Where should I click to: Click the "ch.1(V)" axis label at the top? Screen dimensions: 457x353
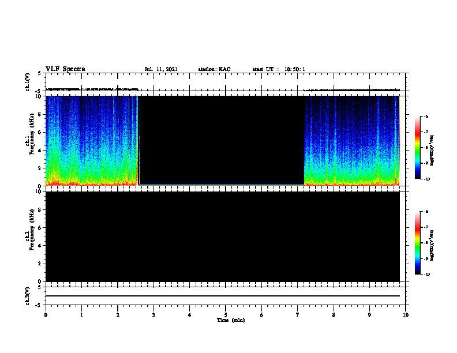pos(28,82)
